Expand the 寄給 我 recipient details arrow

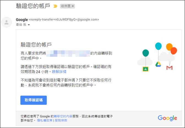coord(29,25)
